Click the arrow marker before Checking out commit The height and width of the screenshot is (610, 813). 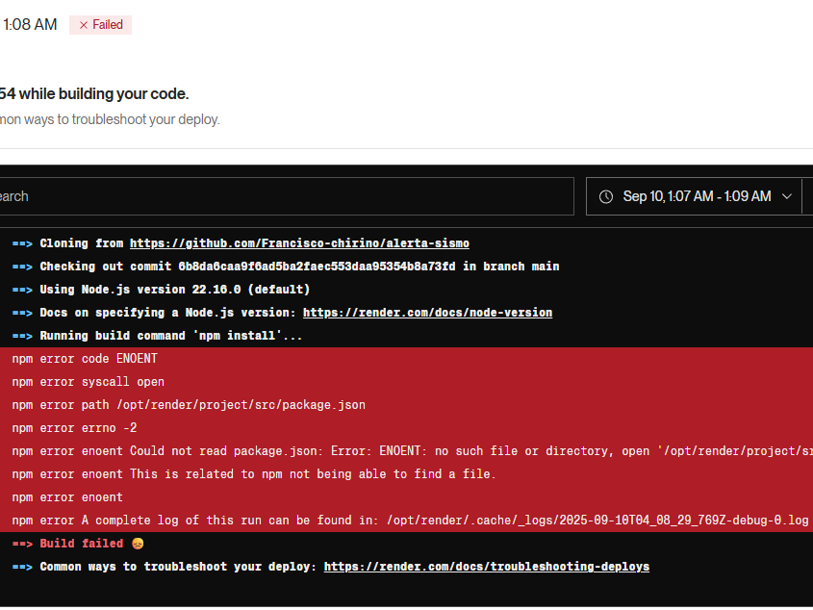click(22, 267)
